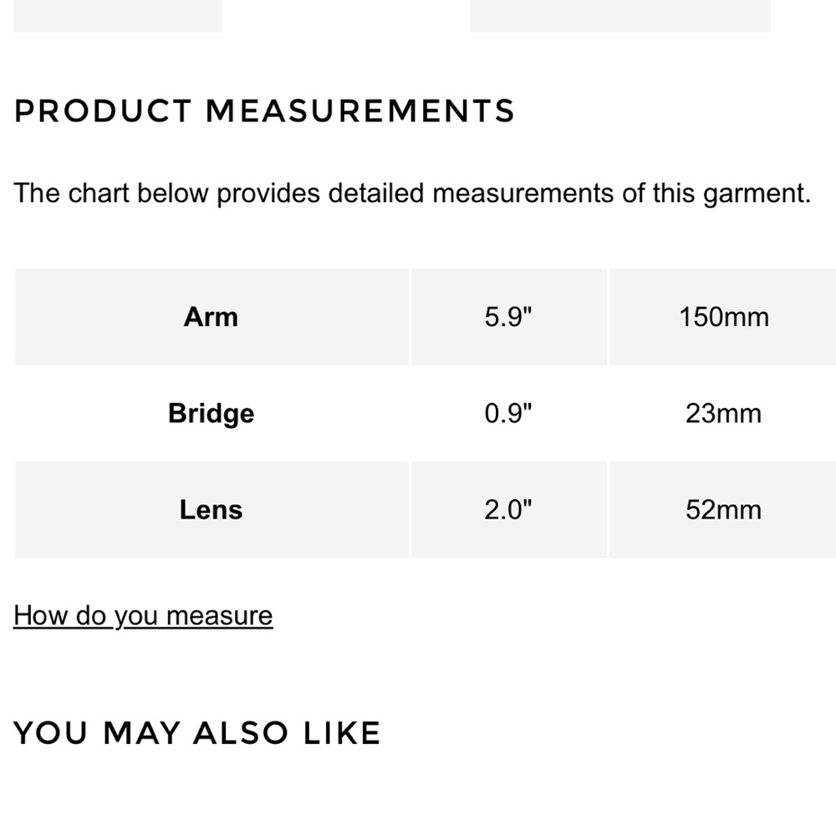Screen dimensions: 836x836
Task: Select the Bridge row label
Action: click(212, 413)
